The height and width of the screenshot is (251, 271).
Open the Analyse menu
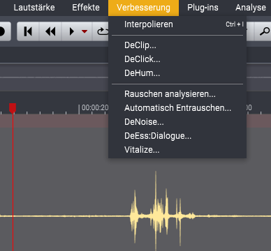click(x=251, y=8)
